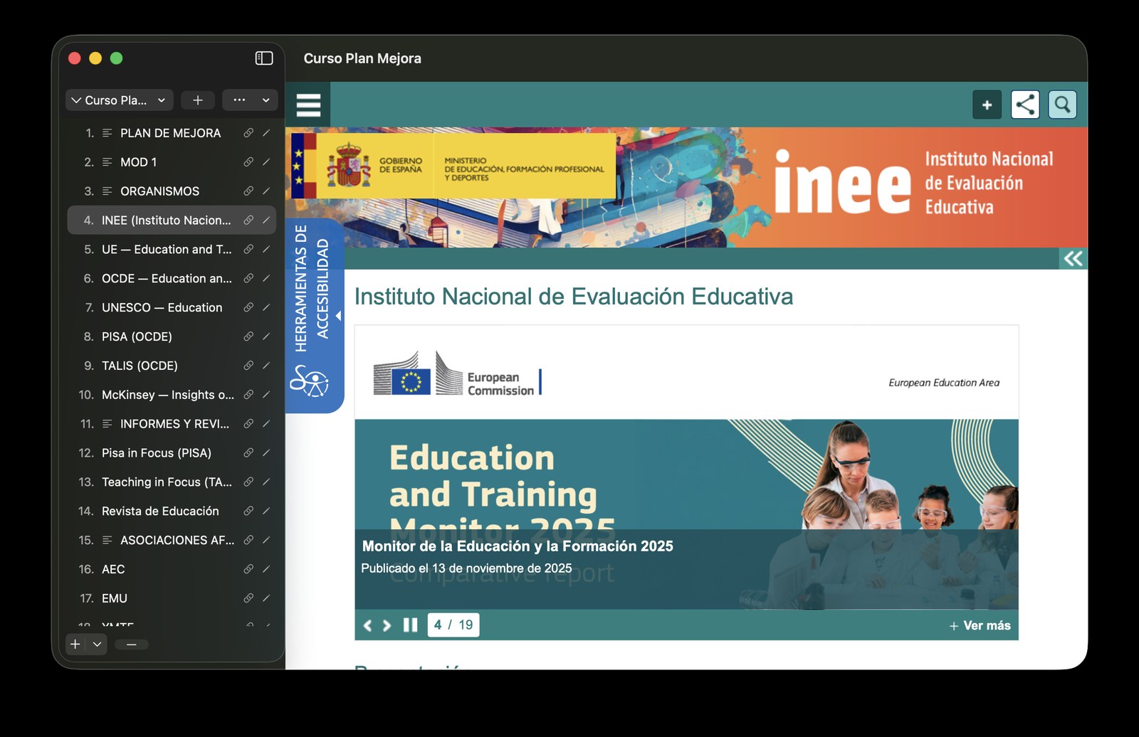This screenshot has height=737, width=1139.
Task: Click the link icon on the EMU row
Action: tap(248, 598)
